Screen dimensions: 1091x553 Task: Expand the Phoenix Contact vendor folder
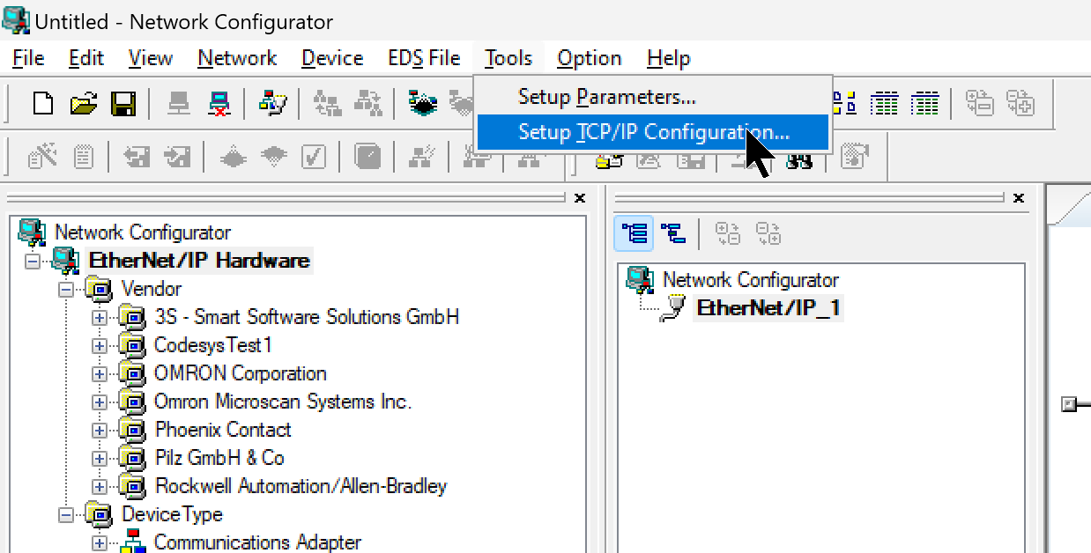point(99,430)
